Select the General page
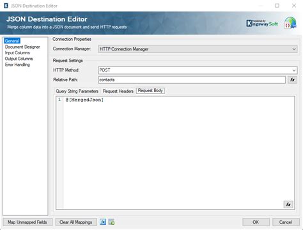Screen dimensions: 303x230 tap(12, 41)
